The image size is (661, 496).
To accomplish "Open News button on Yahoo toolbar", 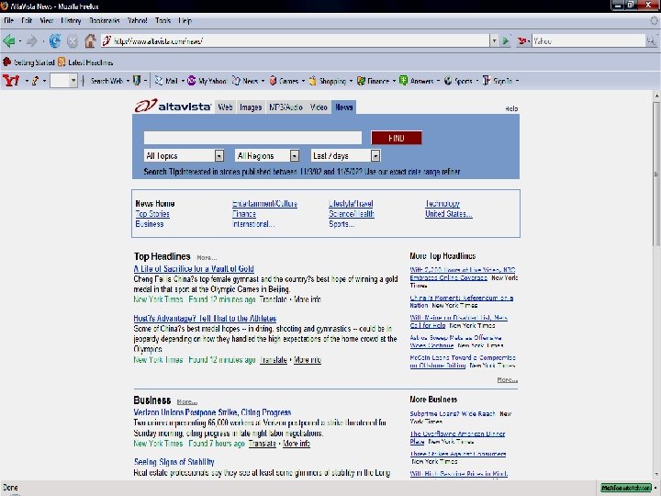I will click(x=245, y=81).
